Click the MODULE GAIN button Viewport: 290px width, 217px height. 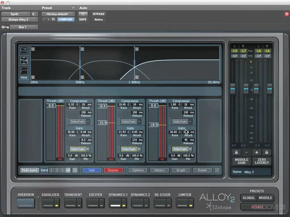(242, 161)
